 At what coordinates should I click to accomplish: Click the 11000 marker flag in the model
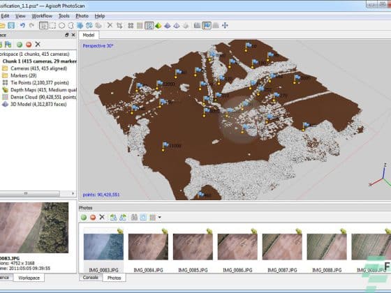(x=165, y=146)
